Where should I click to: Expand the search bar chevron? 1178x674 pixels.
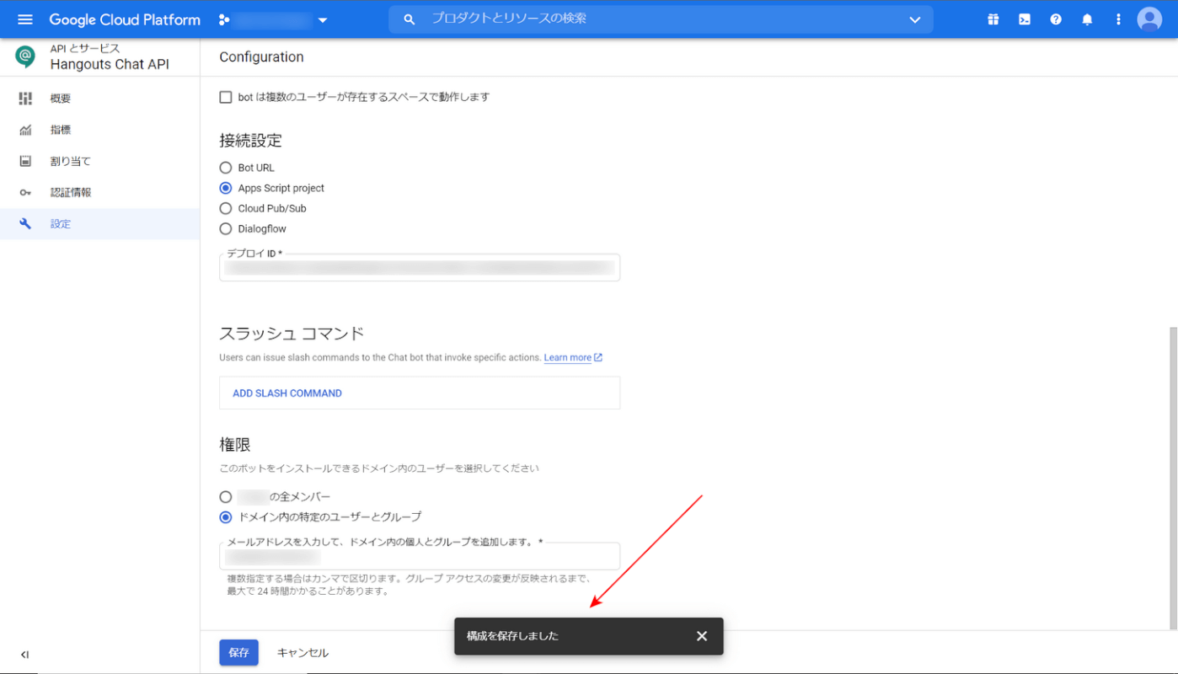click(915, 19)
